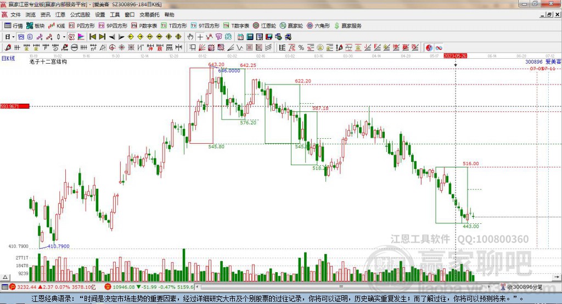Select the circled crosshair target tool
The image size is (562, 304).
click(112, 47)
